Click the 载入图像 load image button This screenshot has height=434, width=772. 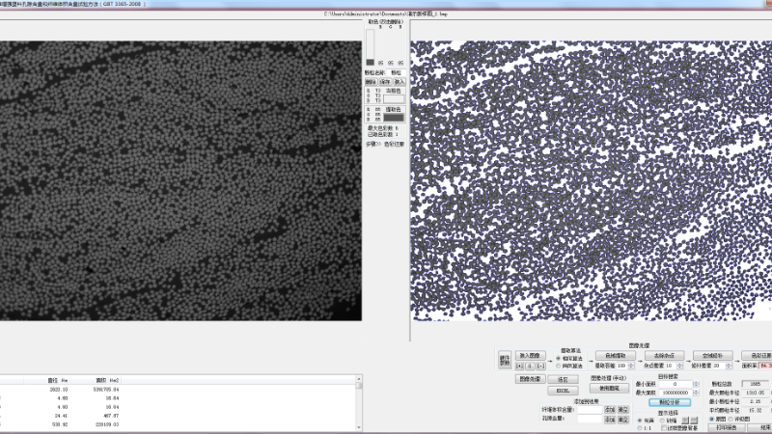(530, 355)
